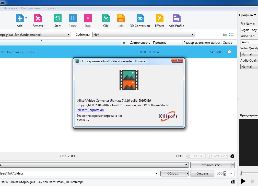The width and height of the screenshot is (258, 186).
Task: Switch to the detailed view icon
Action: tap(231, 34)
